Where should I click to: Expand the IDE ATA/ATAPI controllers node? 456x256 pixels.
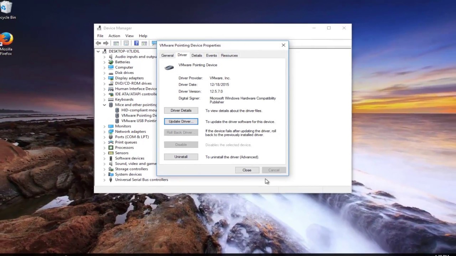click(104, 94)
